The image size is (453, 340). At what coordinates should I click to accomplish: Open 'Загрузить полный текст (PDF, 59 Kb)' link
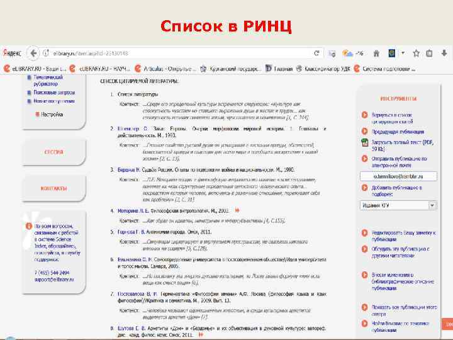[403, 145]
